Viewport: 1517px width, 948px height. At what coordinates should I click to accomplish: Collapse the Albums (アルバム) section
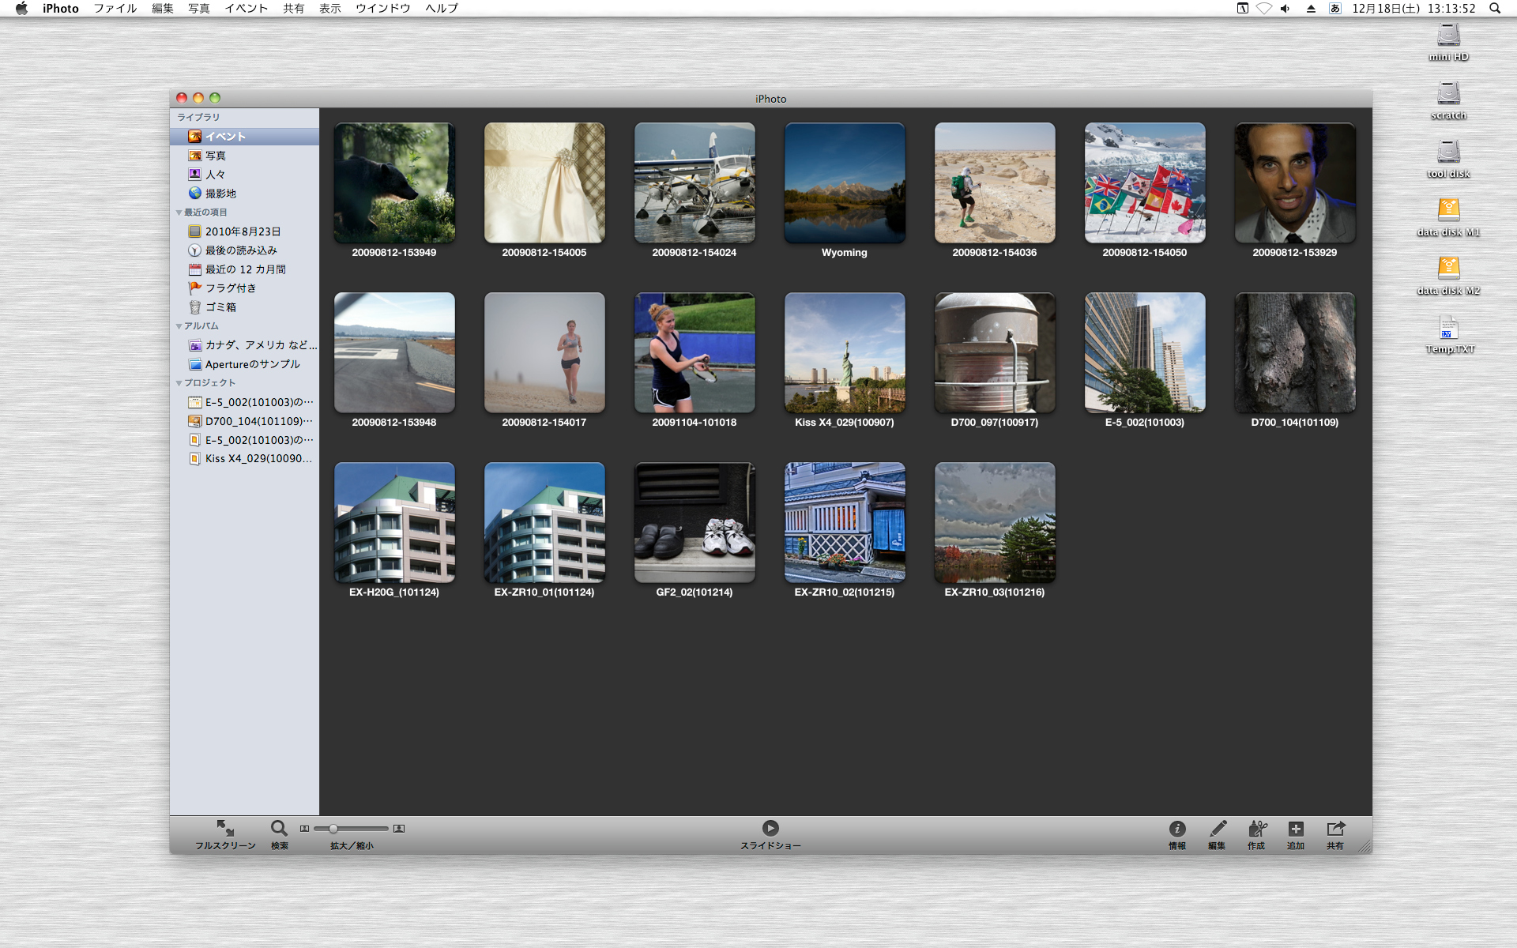(179, 326)
